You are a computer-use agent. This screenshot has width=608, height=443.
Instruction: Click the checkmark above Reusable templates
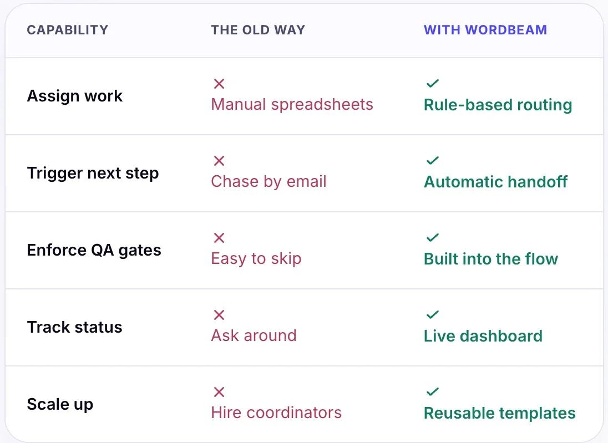(x=432, y=392)
